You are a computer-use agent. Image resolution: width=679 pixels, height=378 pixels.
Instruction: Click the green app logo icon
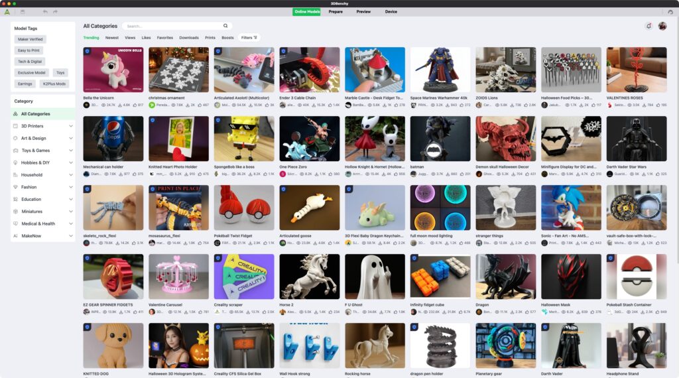(x=7, y=11)
